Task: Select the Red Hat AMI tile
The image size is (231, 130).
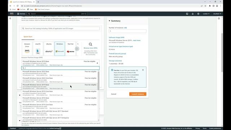Action: pyautogui.click(x=71, y=49)
